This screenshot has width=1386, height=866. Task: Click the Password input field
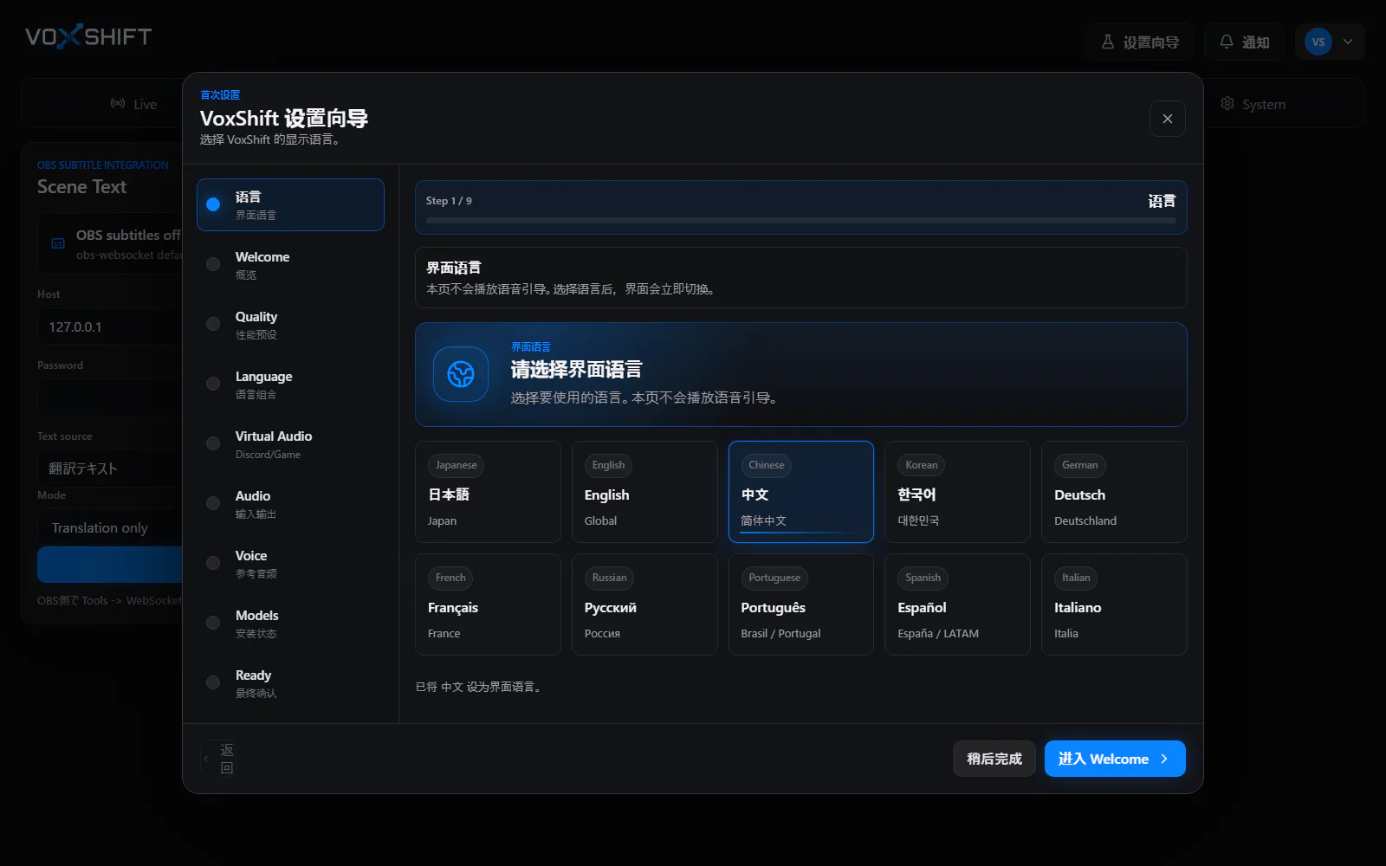click(110, 397)
